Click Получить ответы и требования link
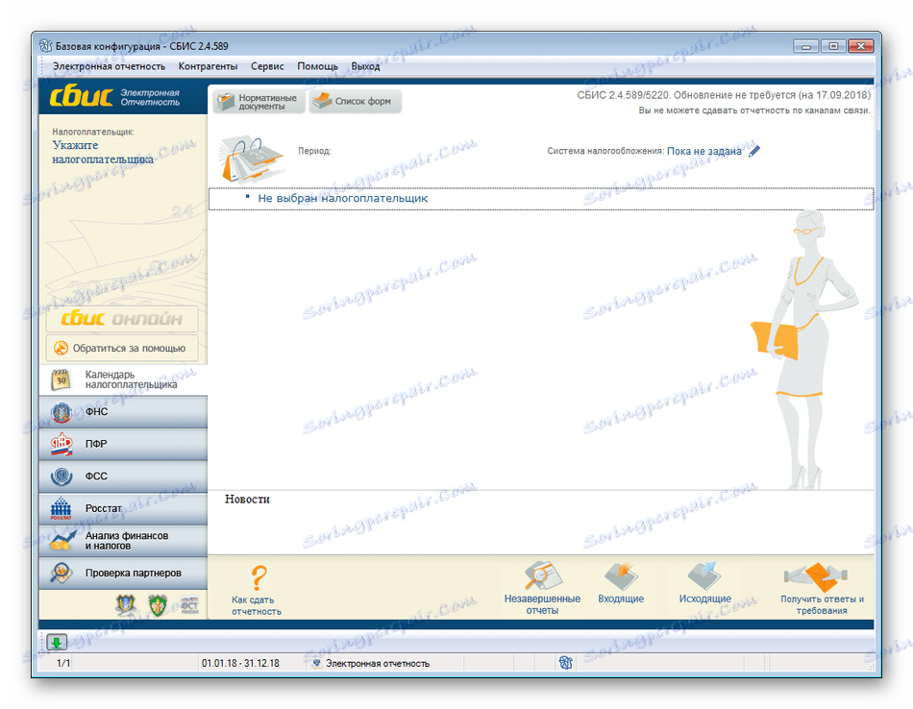The image size is (913, 709). 822,605
